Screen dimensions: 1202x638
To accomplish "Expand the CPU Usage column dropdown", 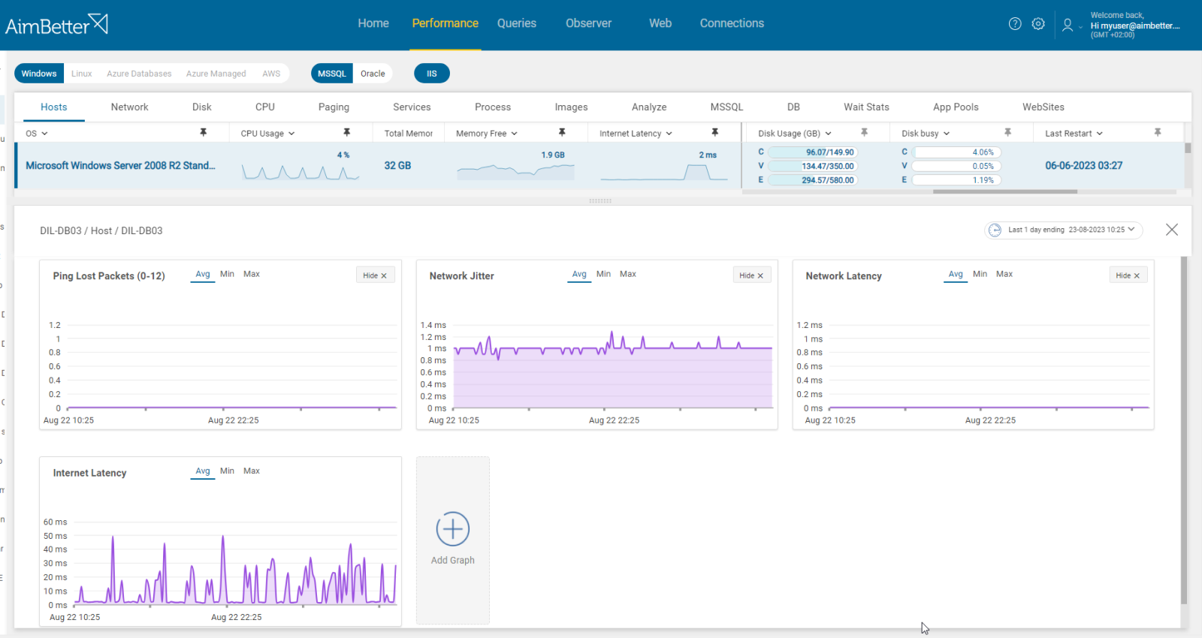I will tap(291, 134).
